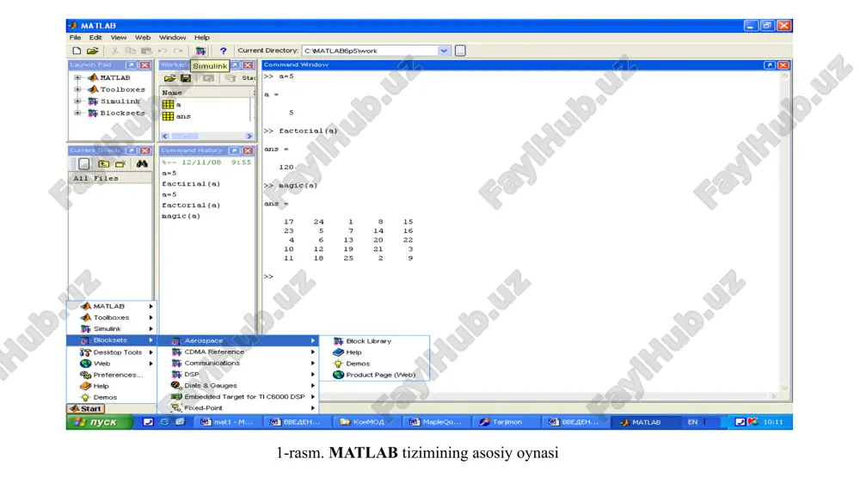
Task: Click the Redo toolbar icon
Action: (x=178, y=51)
